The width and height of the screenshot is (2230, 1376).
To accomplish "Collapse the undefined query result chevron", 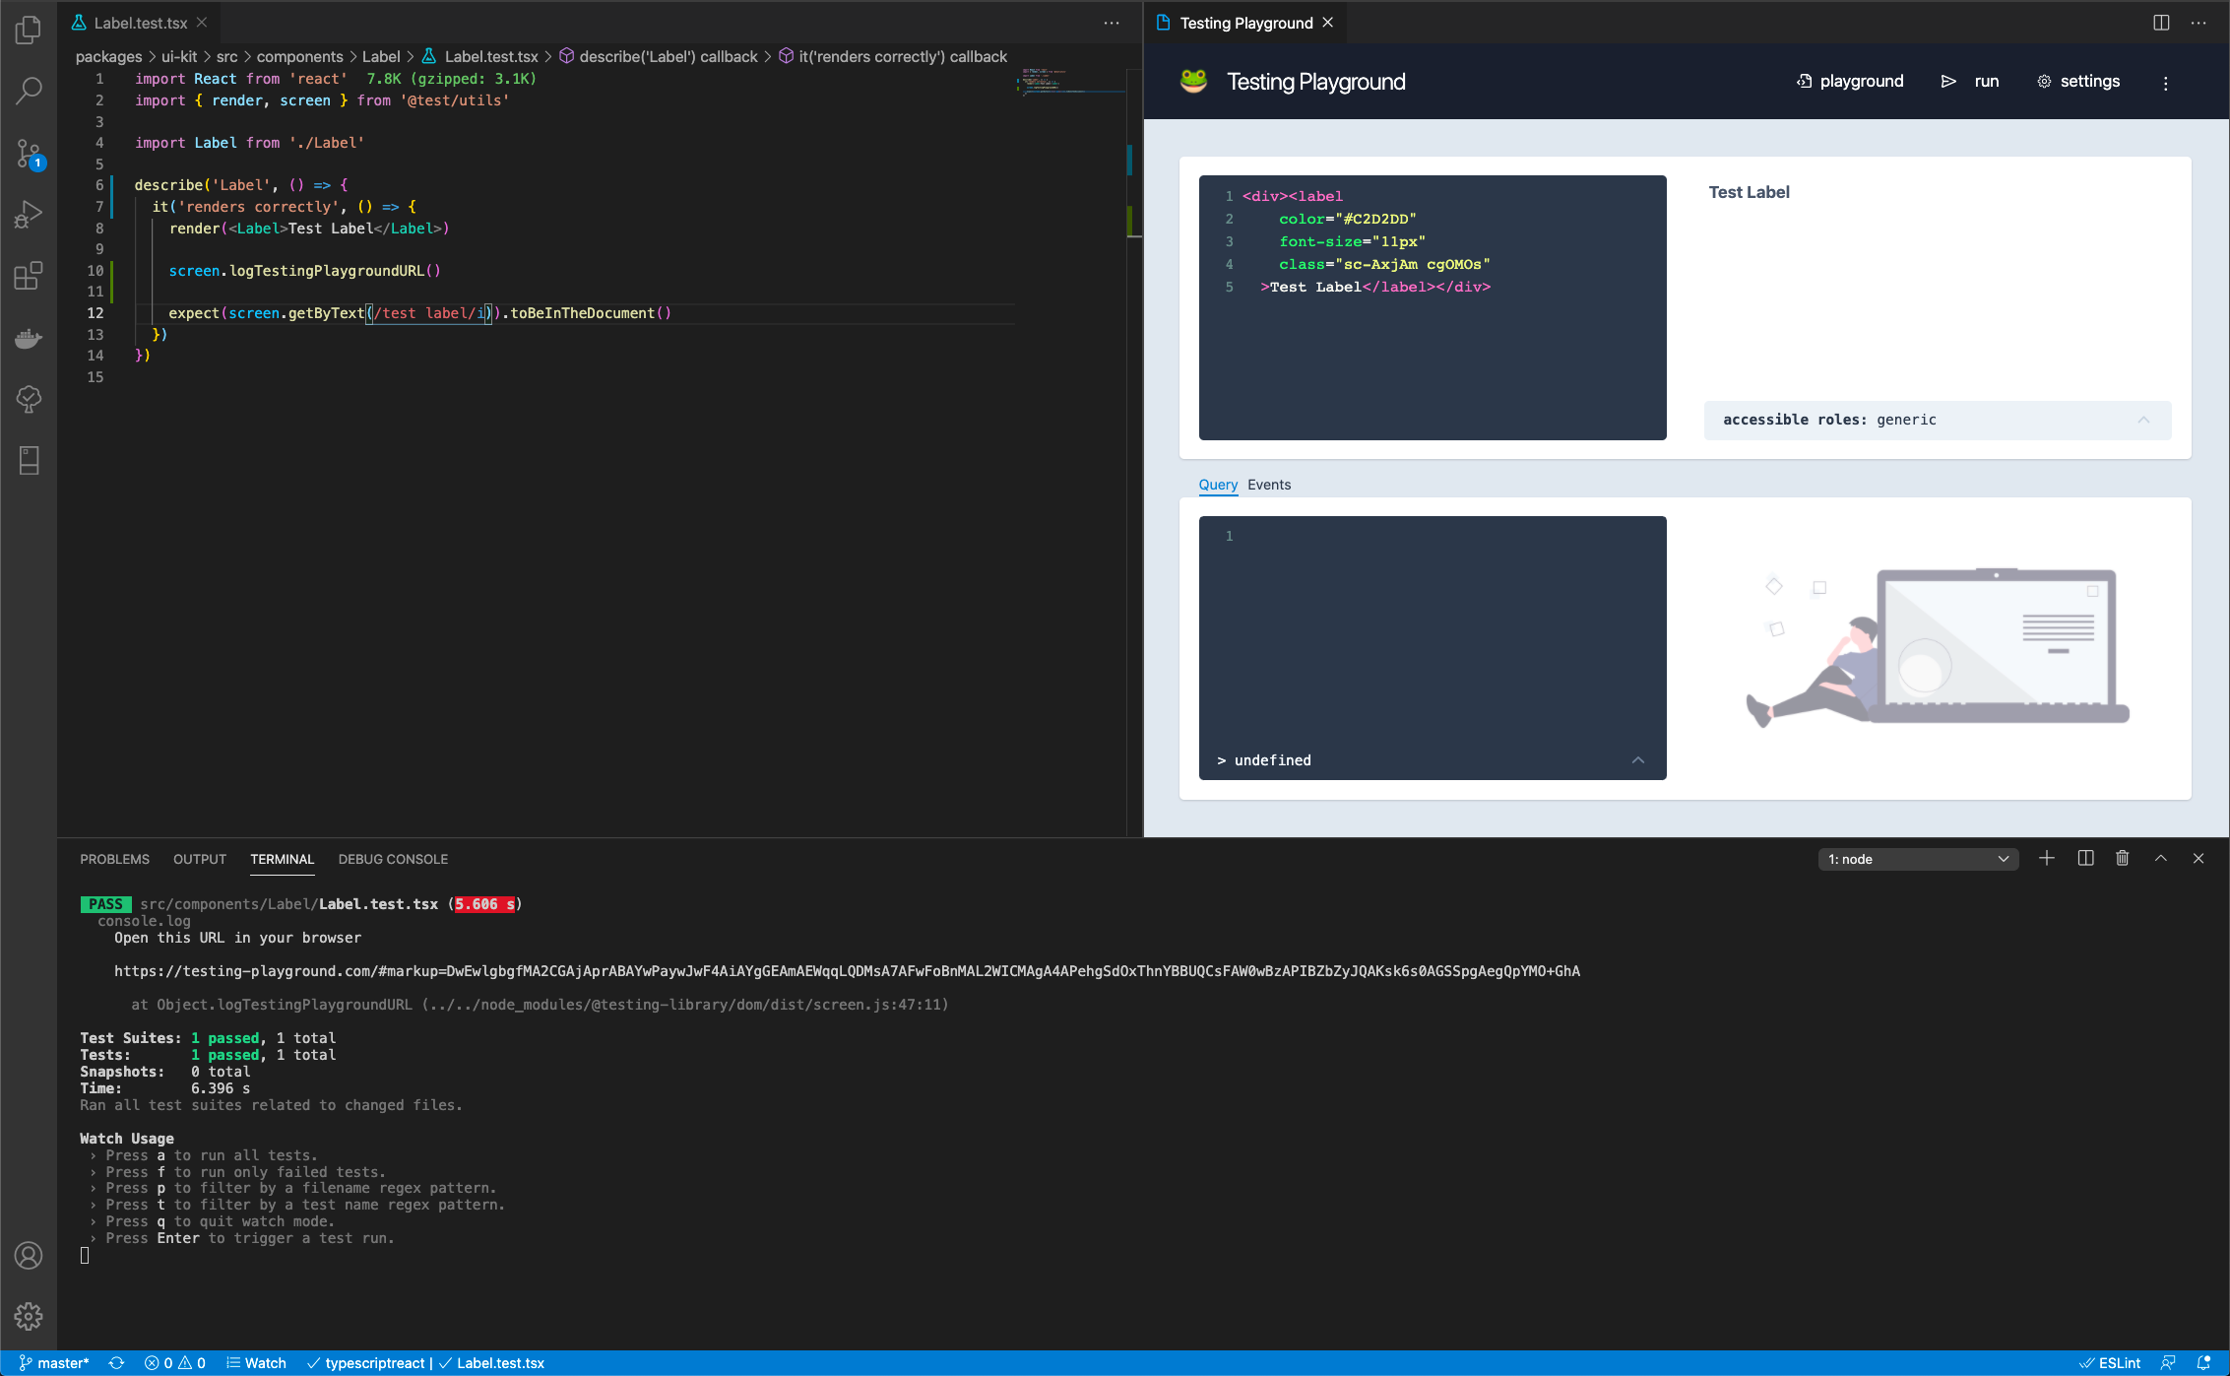I will coord(1638,760).
